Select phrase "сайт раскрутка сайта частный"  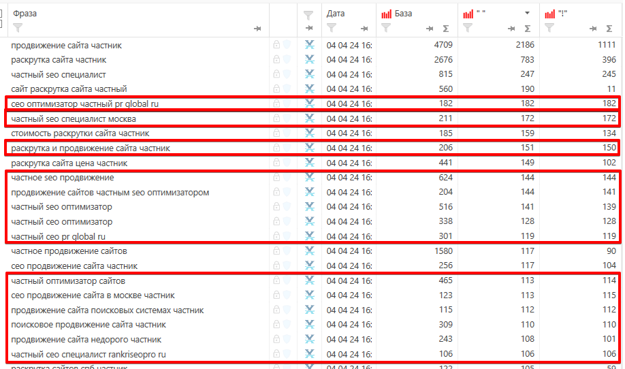point(69,89)
